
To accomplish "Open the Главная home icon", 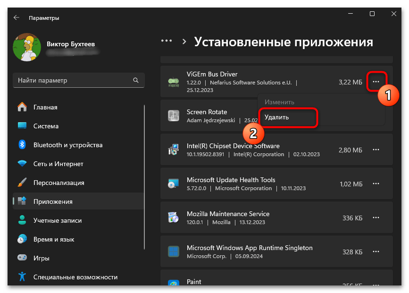I will (22, 107).
